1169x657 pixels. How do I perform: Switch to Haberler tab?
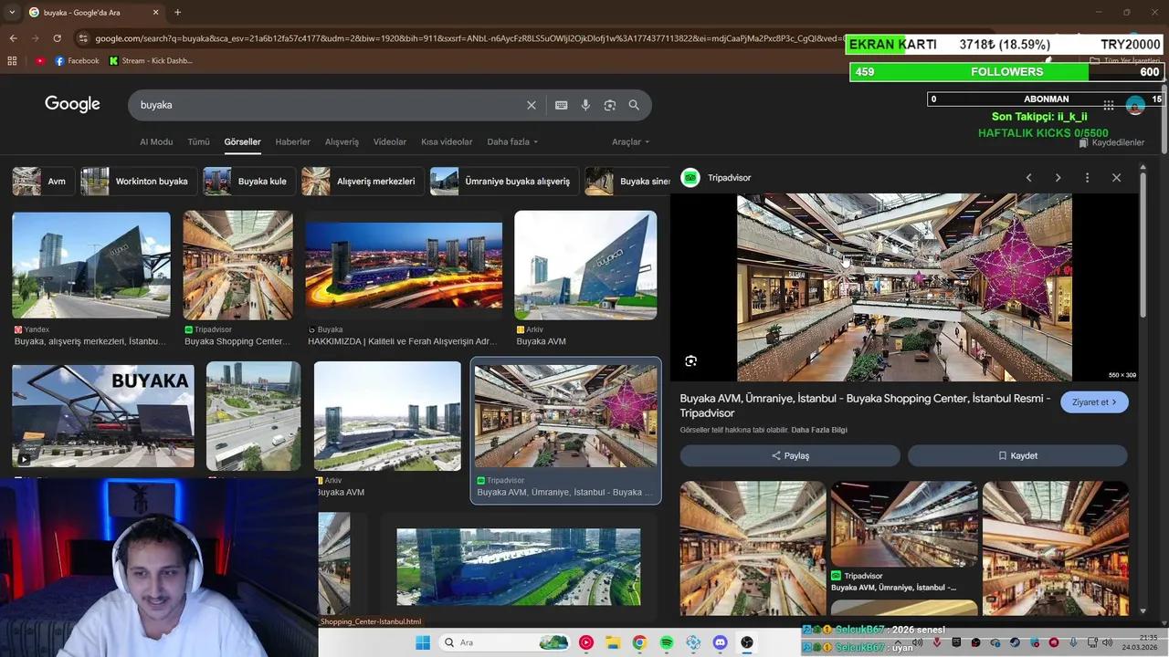293,141
